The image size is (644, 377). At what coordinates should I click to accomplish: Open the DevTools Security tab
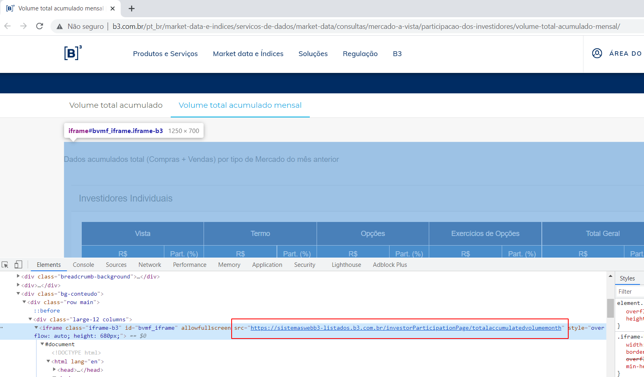[x=305, y=265]
